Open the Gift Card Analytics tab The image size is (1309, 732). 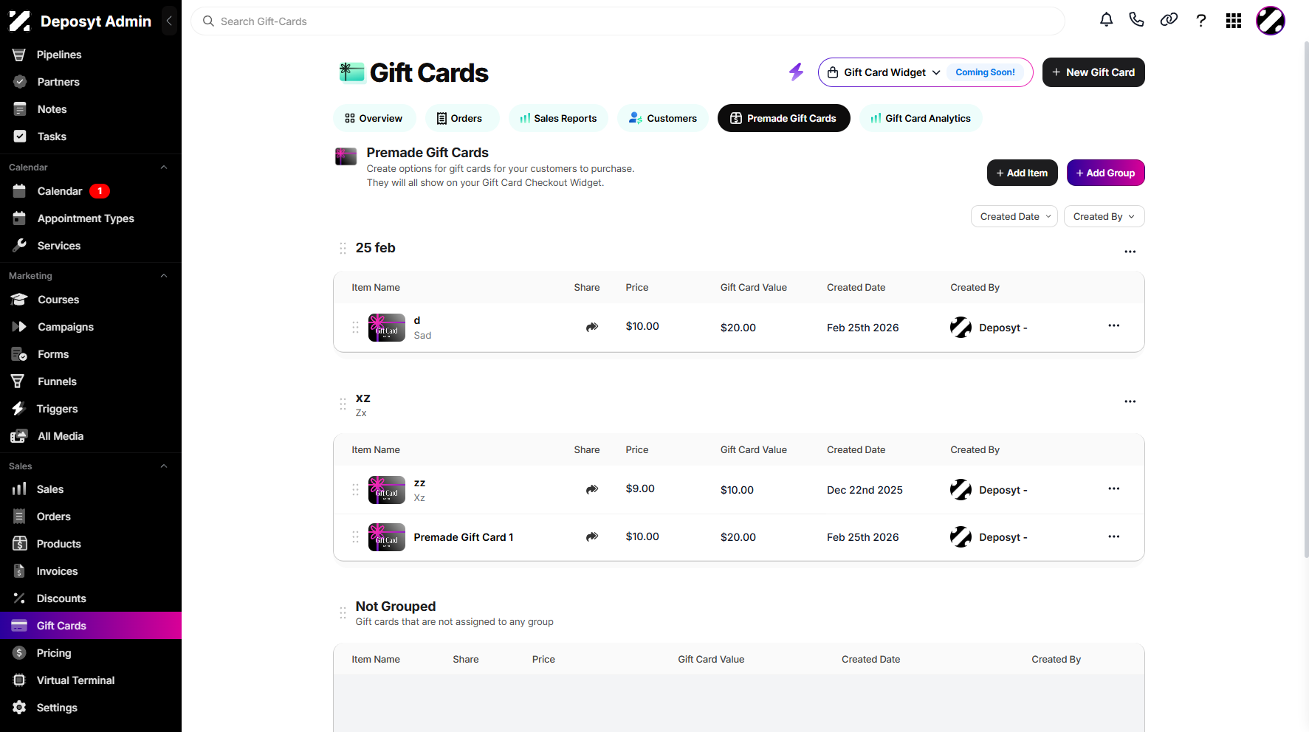click(x=921, y=118)
